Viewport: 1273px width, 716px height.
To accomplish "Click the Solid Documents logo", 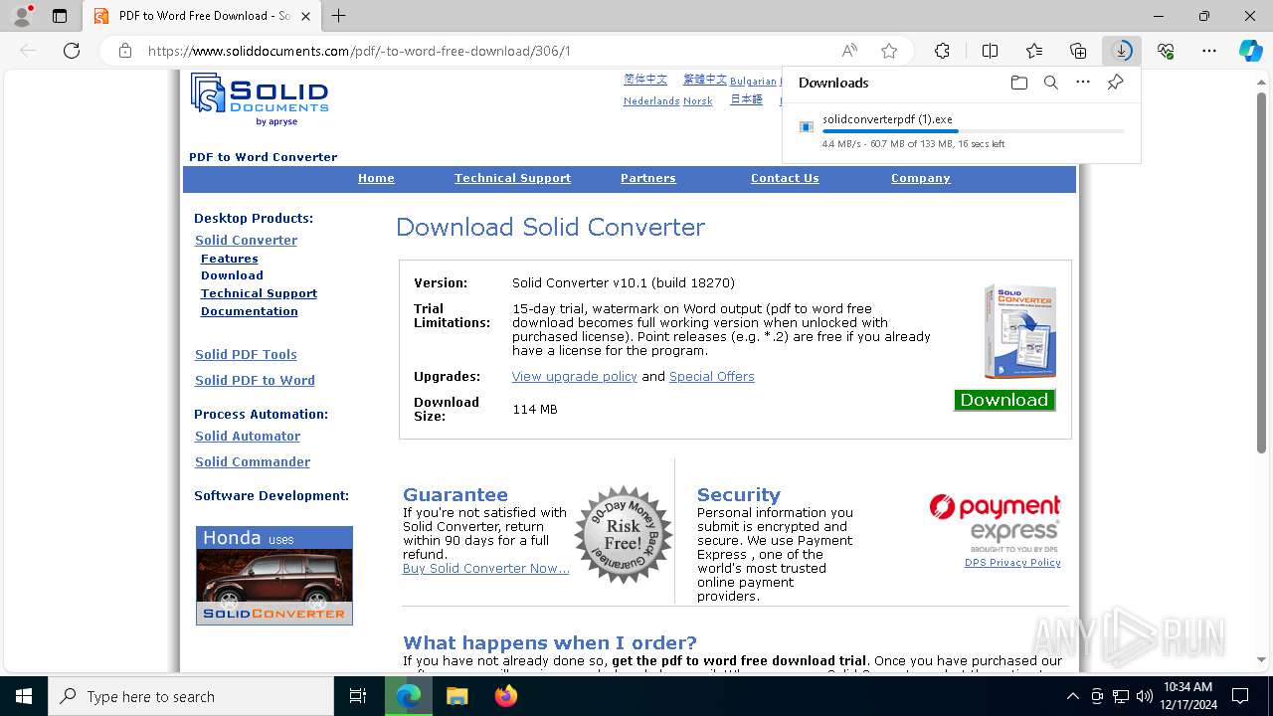I will pyautogui.click(x=260, y=99).
